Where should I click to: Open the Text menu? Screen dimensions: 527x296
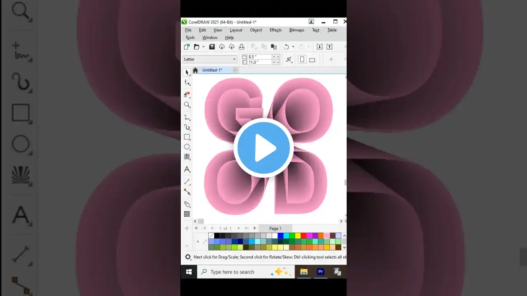pos(316,30)
